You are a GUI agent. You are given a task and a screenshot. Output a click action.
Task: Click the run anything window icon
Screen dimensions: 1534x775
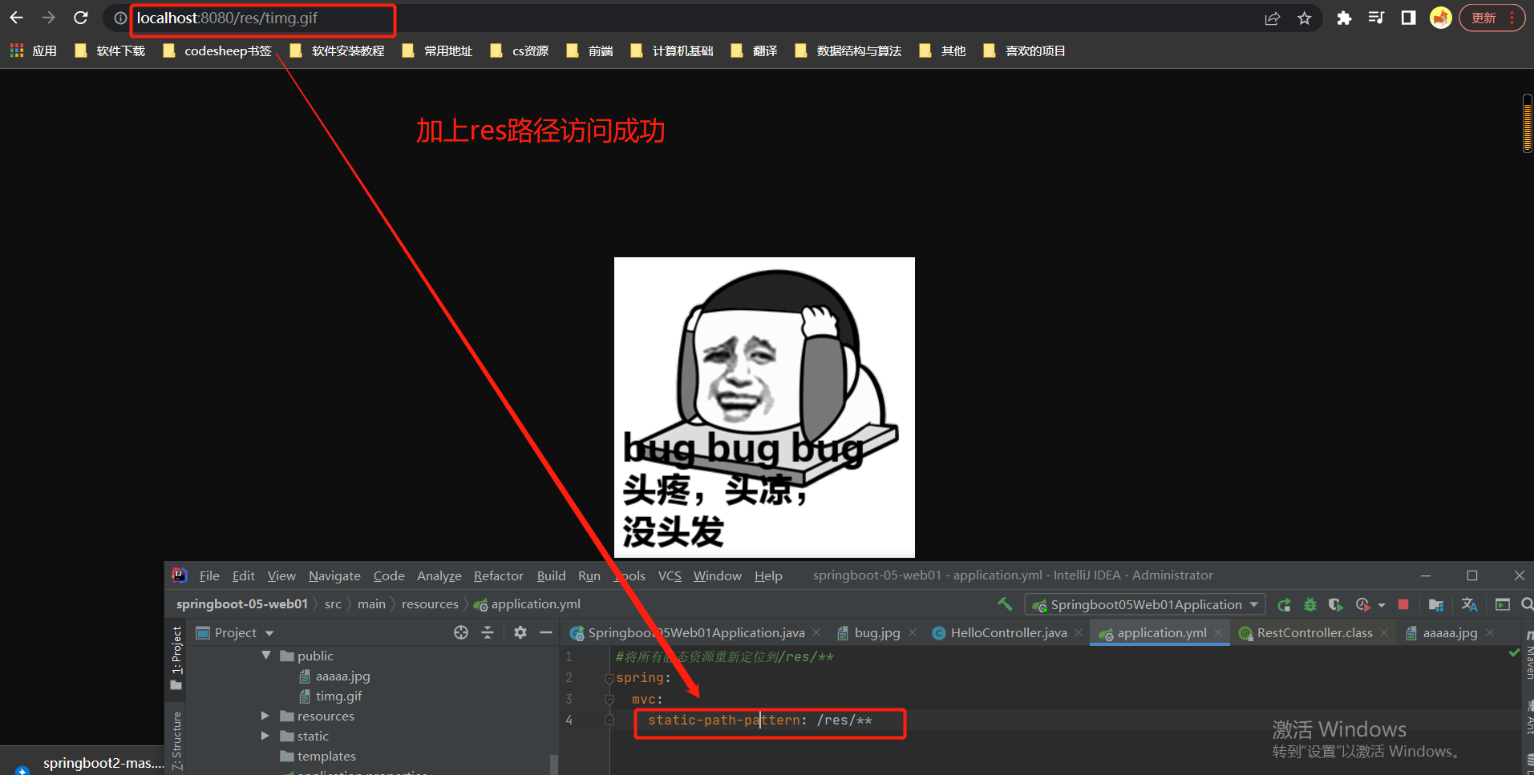pos(1503,604)
